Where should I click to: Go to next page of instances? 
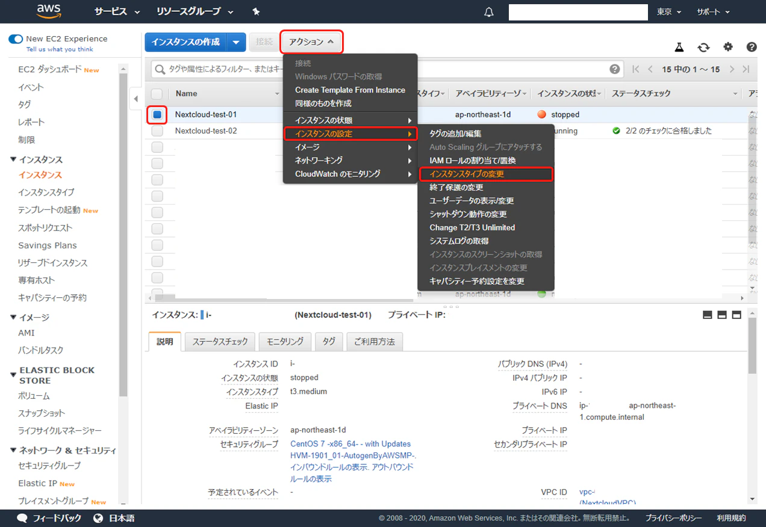732,69
